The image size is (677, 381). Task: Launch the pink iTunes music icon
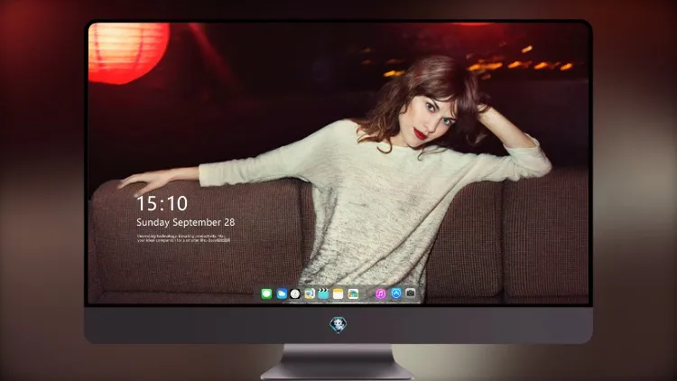click(x=380, y=293)
